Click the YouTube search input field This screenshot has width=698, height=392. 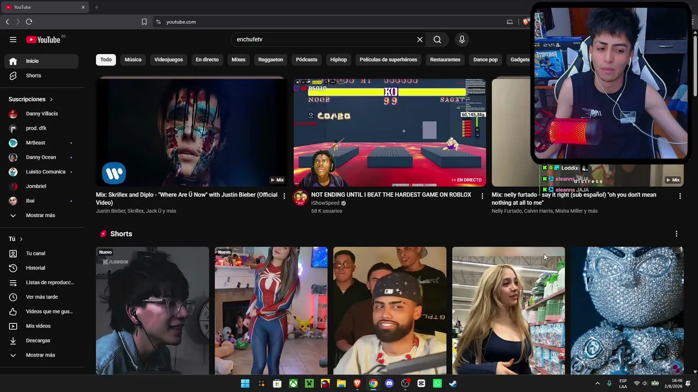tap(324, 40)
